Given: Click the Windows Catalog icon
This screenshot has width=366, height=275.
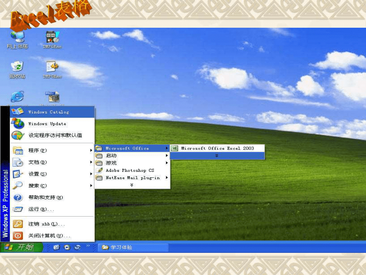Looking at the screenshot, I should [x=17, y=112].
